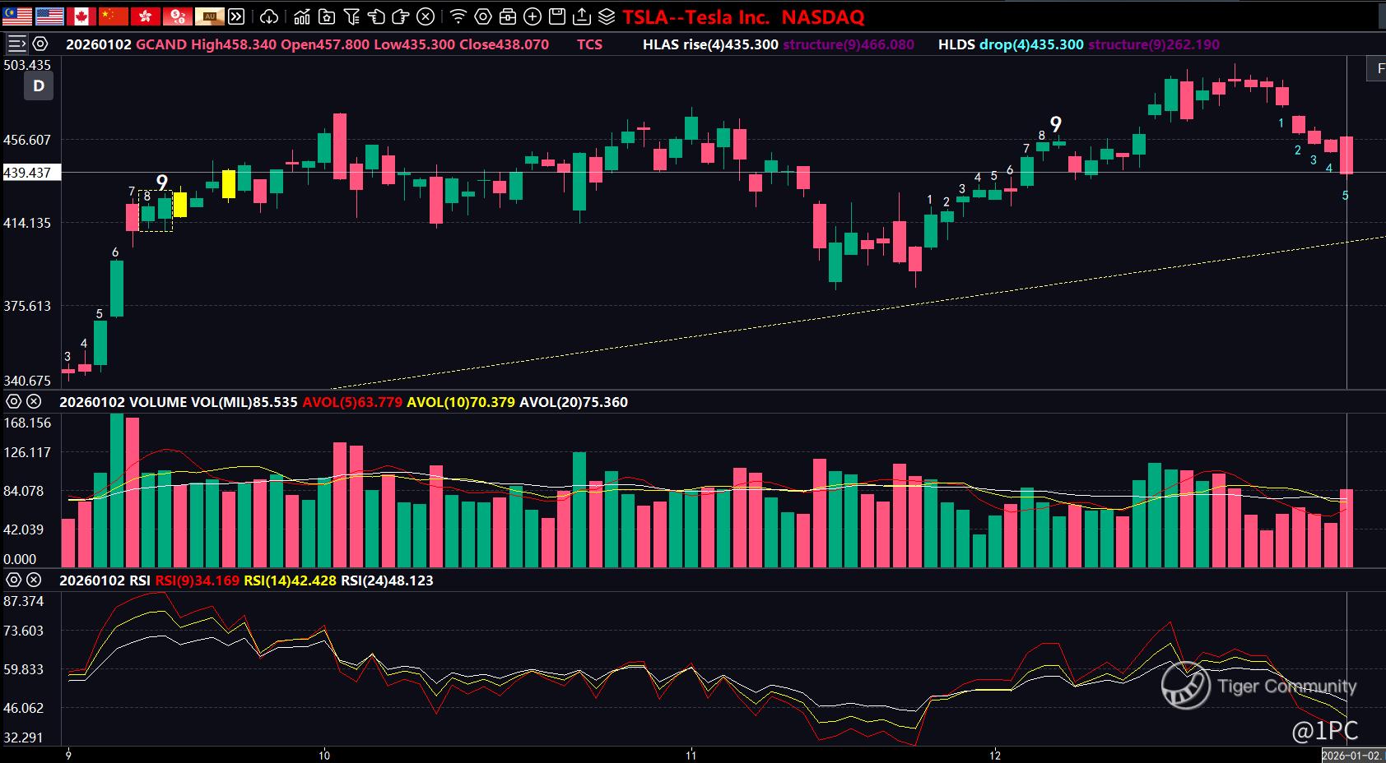Click the month 12 axis label

pyautogui.click(x=996, y=755)
